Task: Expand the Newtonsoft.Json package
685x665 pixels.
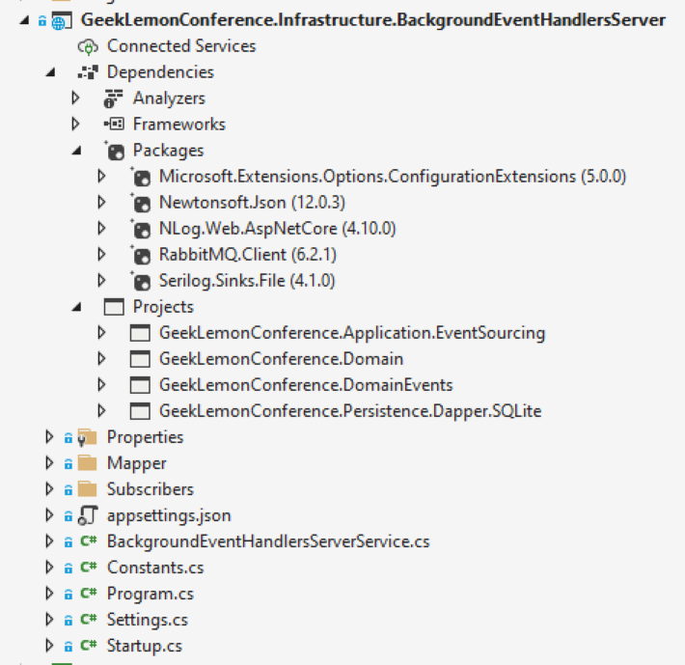Action: (x=102, y=203)
